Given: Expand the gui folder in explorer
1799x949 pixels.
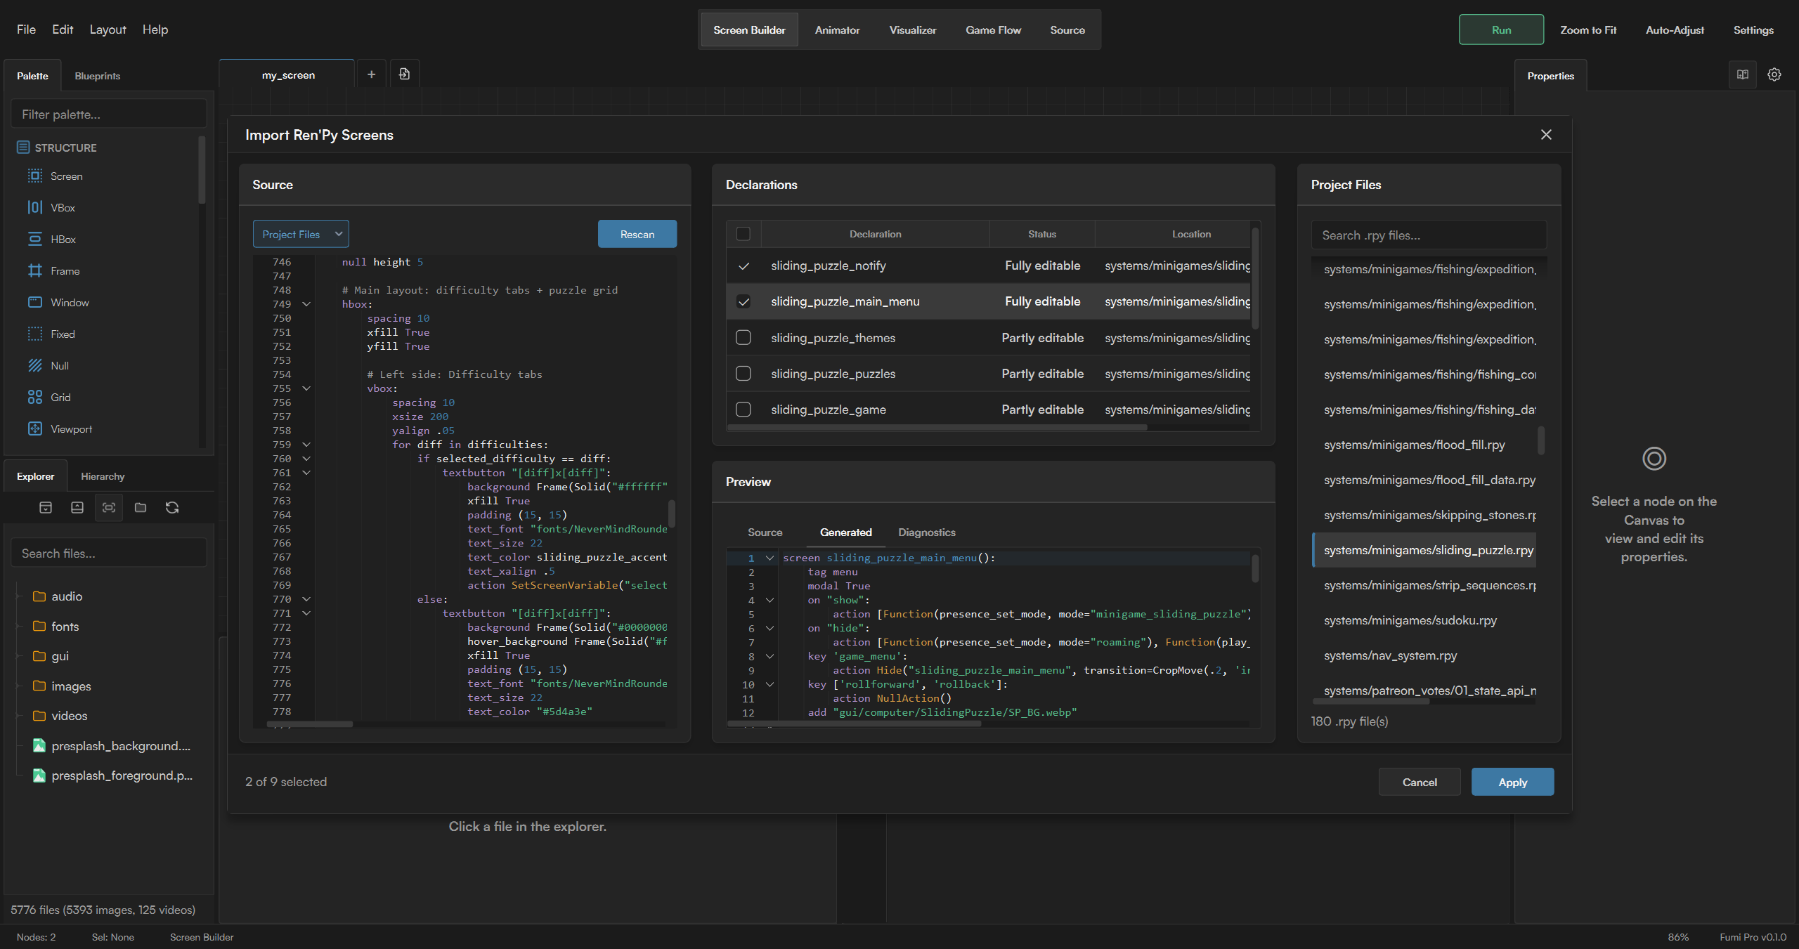Looking at the screenshot, I should point(19,656).
